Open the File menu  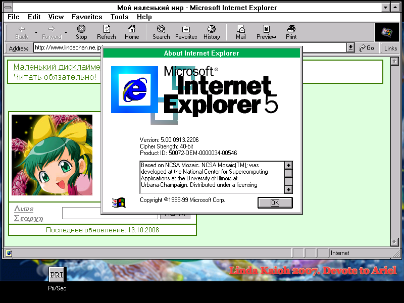pyautogui.click(x=14, y=17)
